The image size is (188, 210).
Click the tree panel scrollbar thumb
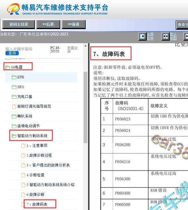(x=85, y=107)
